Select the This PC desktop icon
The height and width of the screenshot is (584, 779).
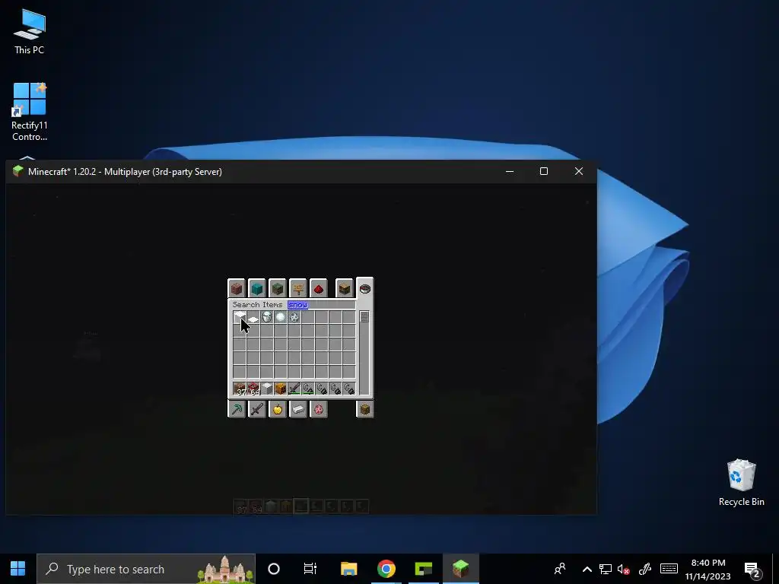pos(30,30)
